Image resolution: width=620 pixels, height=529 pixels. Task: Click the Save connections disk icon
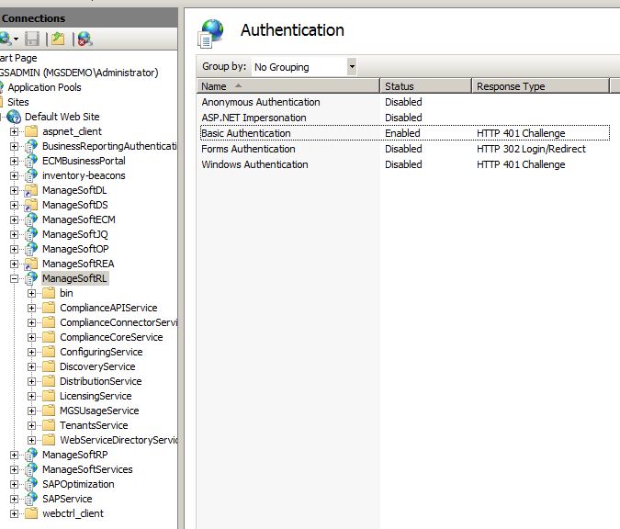click(32, 39)
